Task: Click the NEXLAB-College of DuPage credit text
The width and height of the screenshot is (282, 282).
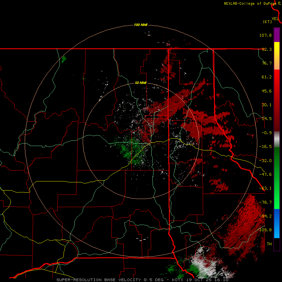Action: (x=250, y=3)
